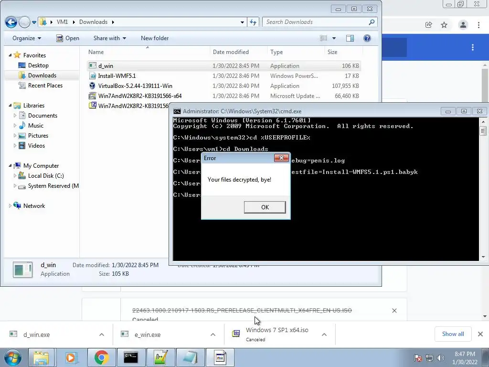
Task: Select Desktop under Favorites
Action: pyautogui.click(x=38, y=65)
